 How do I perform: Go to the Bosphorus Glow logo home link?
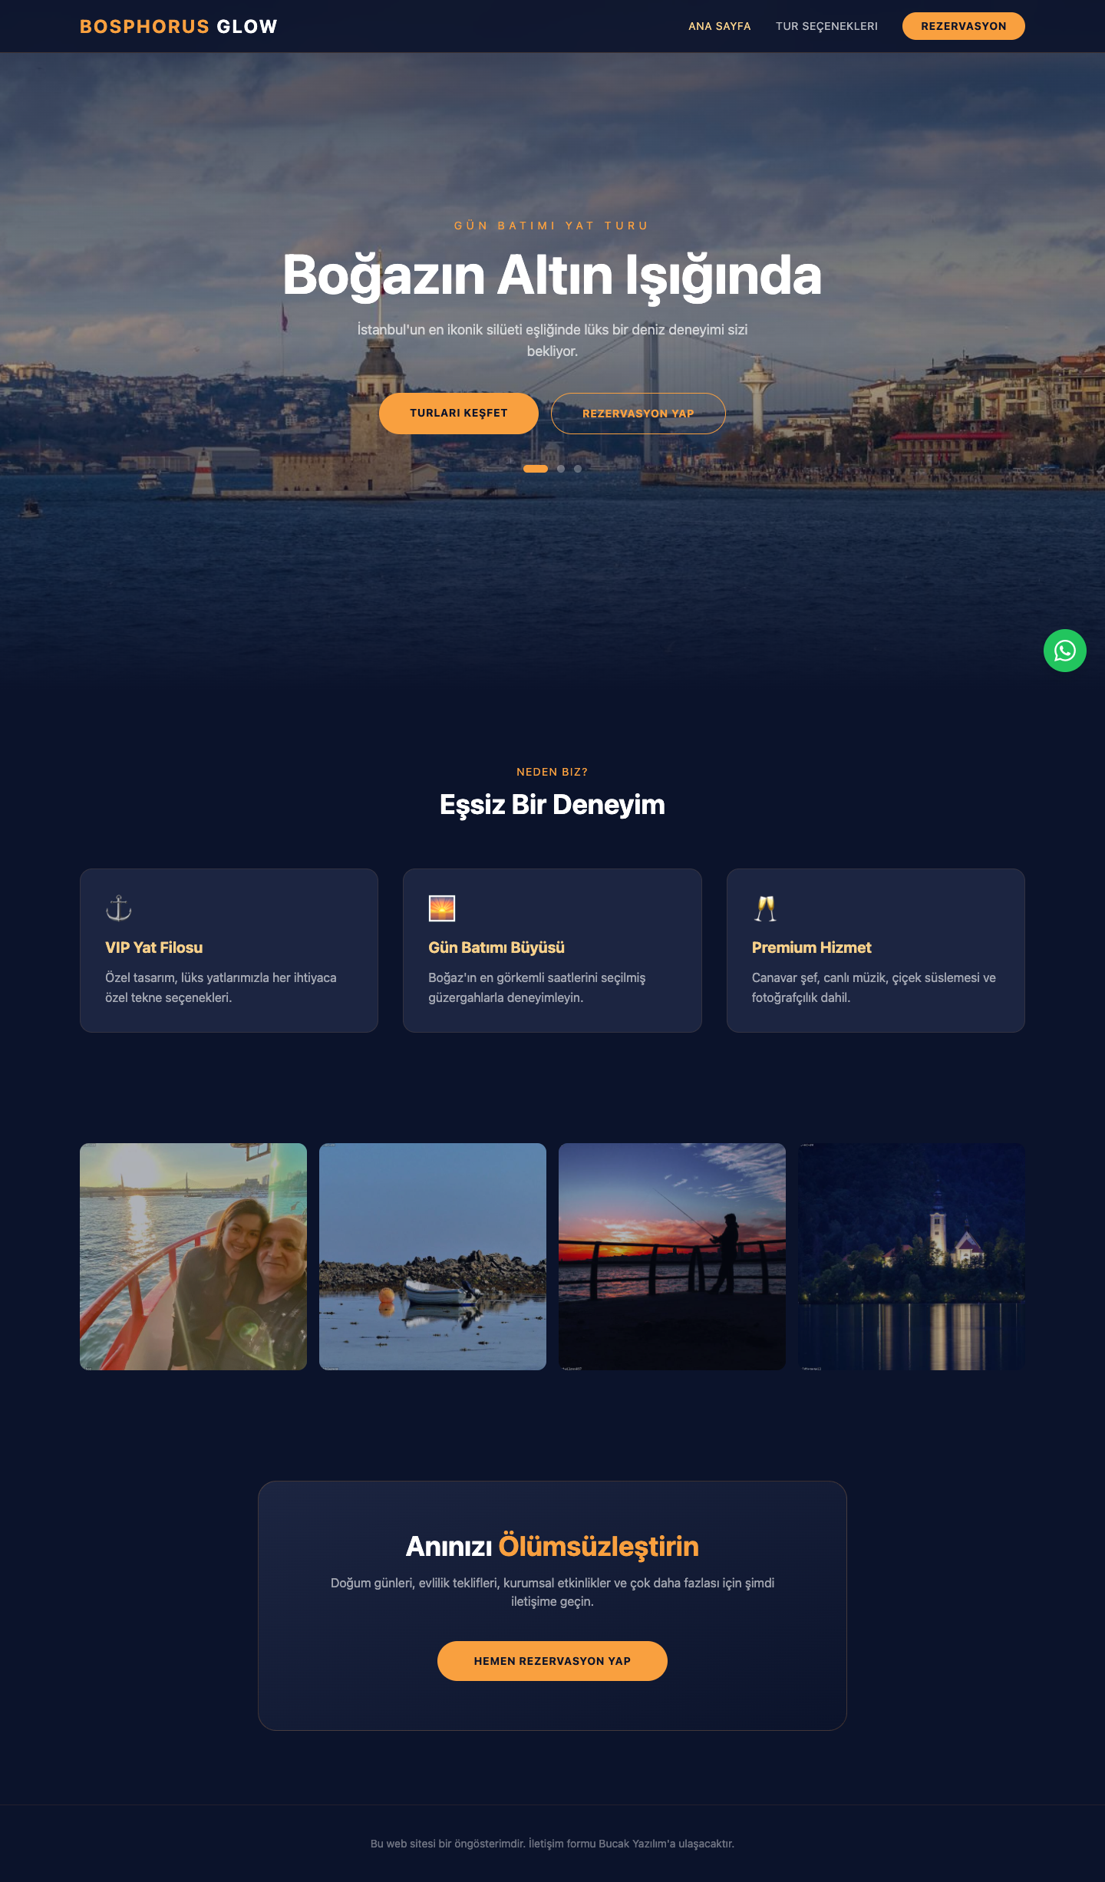179,26
